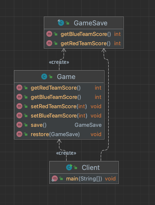This screenshot has width=155, height=205.
Task: Click GameSave return type of save()
Action: click(x=88, y=125)
